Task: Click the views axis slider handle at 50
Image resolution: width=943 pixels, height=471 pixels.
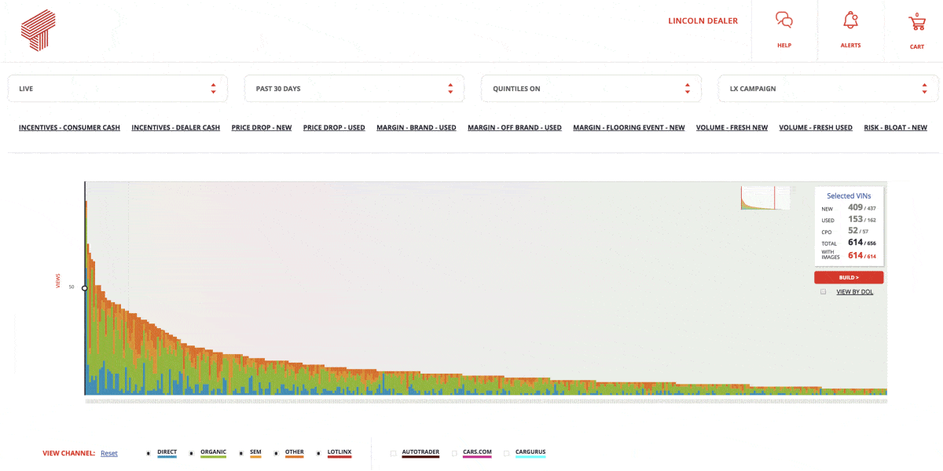Action: pyautogui.click(x=85, y=288)
